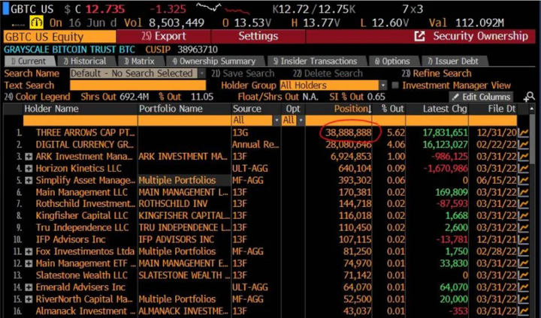Open chart icon for Digital Currency Gr row
This screenshot has height=318, width=541.
click(x=524, y=145)
